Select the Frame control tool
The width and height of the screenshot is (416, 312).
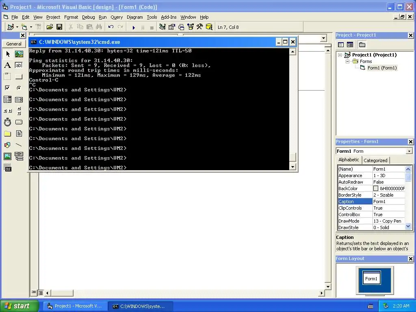(8, 77)
